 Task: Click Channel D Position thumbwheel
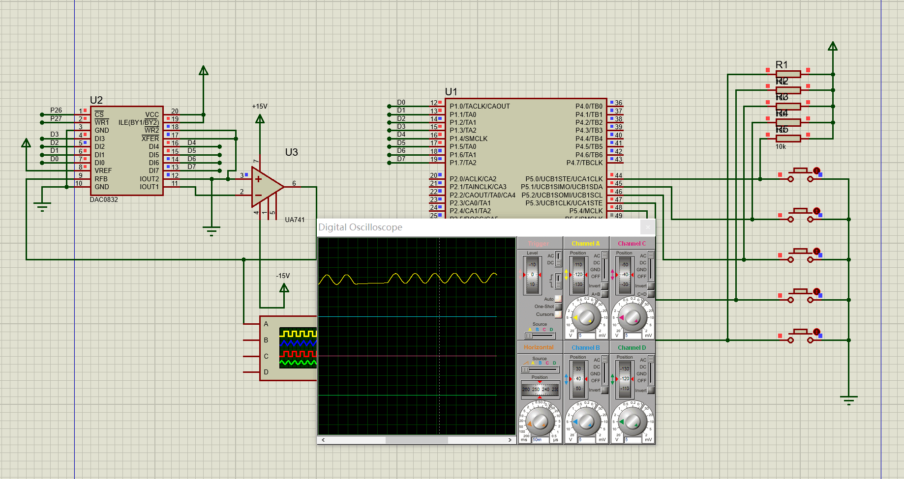(625, 379)
